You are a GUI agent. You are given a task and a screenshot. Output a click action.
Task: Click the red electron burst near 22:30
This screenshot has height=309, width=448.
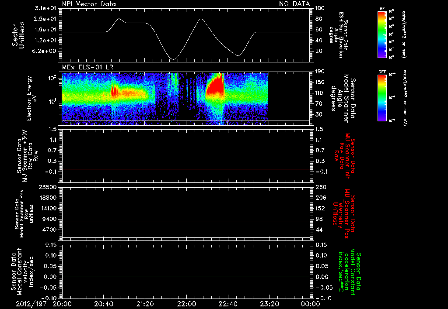pyautogui.click(x=216, y=85)
